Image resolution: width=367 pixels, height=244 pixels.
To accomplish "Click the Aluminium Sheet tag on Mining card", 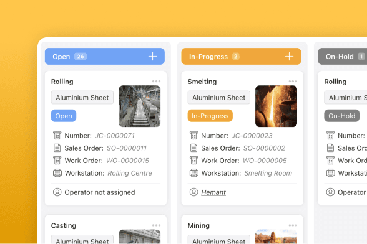I will tap(219, 240).
